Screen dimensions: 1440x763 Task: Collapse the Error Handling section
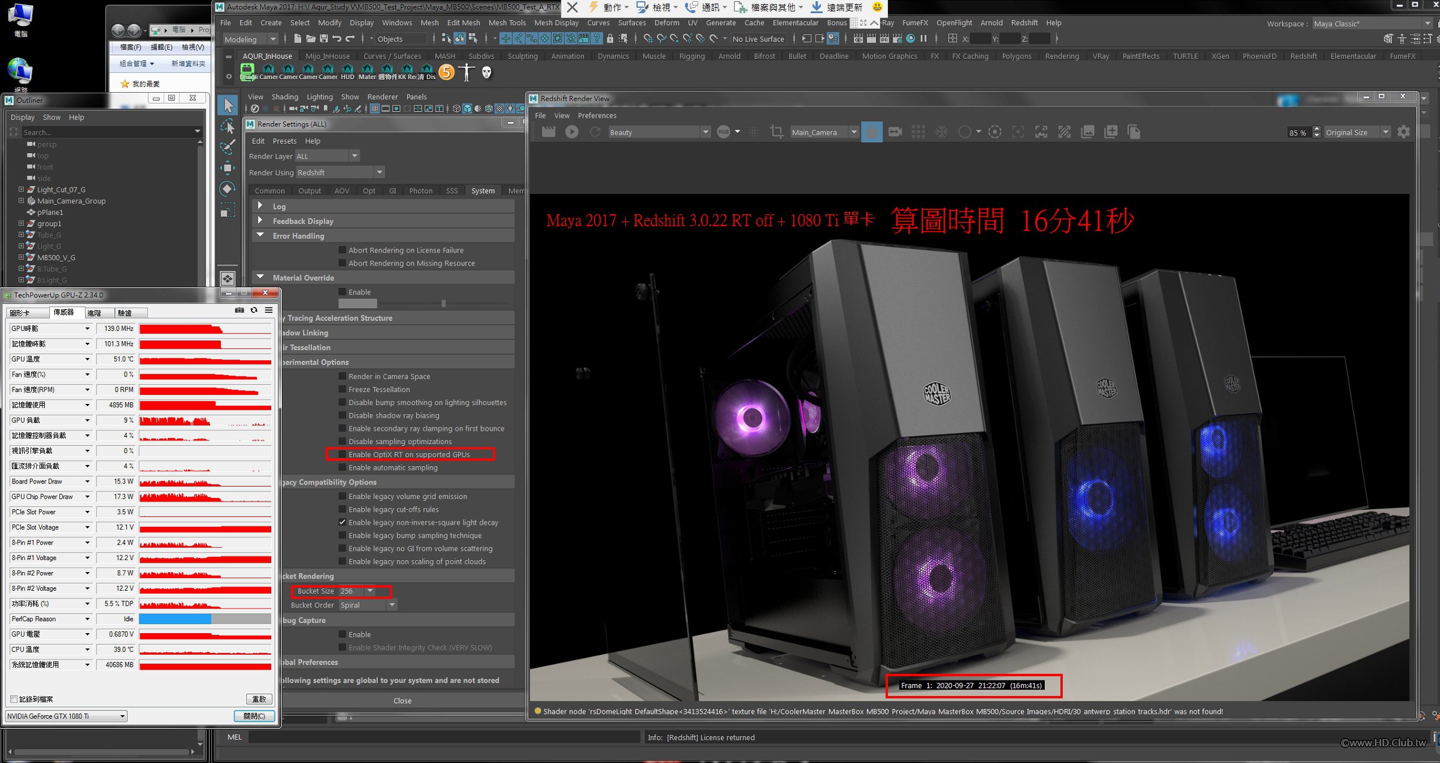[x=260, y=236]
